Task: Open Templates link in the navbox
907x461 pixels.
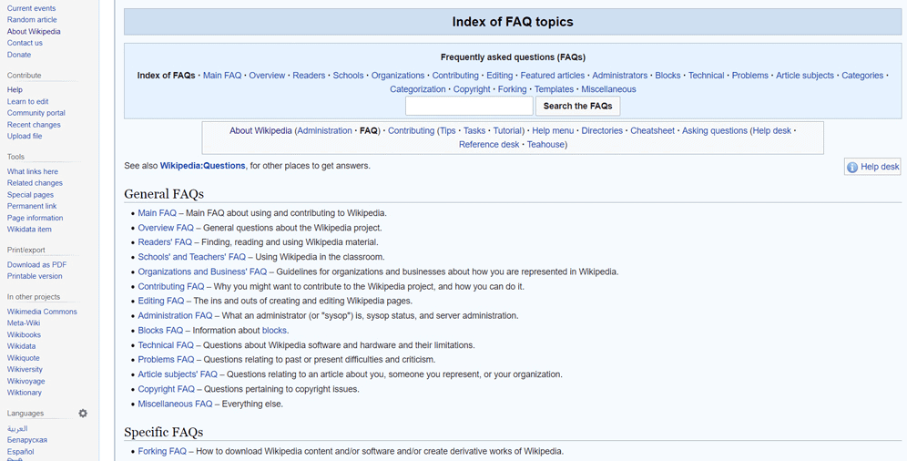Action: [x=555, y=89]
